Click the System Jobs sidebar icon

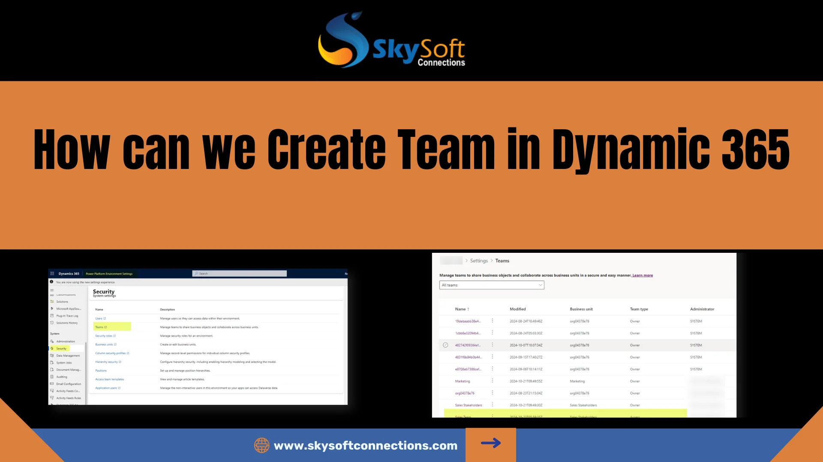point(52,363)
